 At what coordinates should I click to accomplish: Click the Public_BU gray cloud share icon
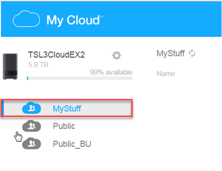(31, 143)
